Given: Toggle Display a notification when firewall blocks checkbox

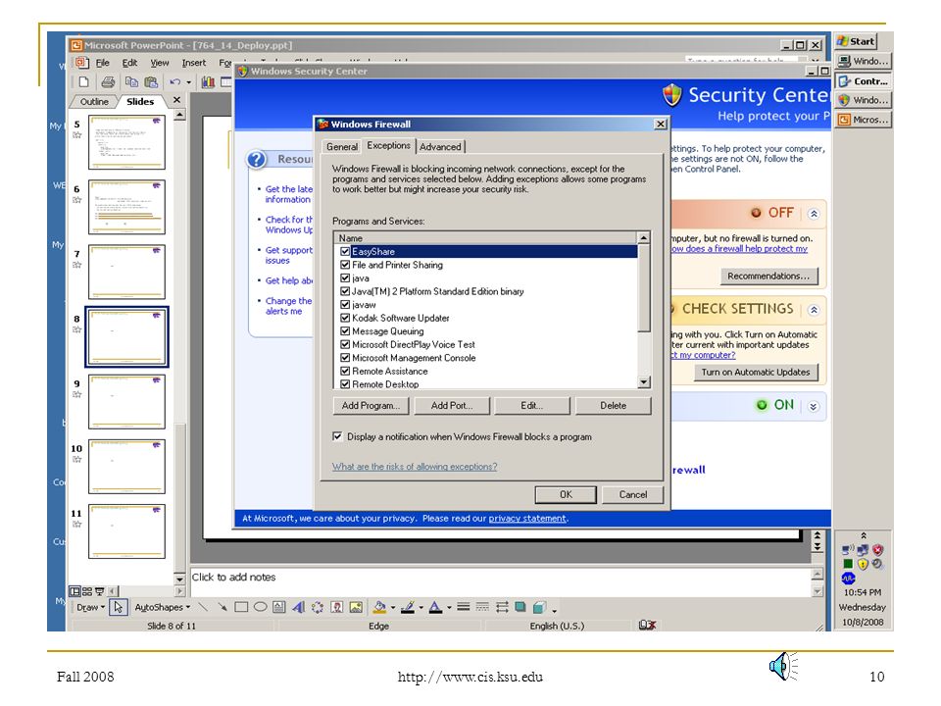Looking at the screenshot, I should point(337,436).
